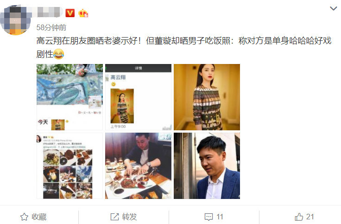Open the woman in plaid dress photo
341x224 pixels.
click(x=207, y=97)
